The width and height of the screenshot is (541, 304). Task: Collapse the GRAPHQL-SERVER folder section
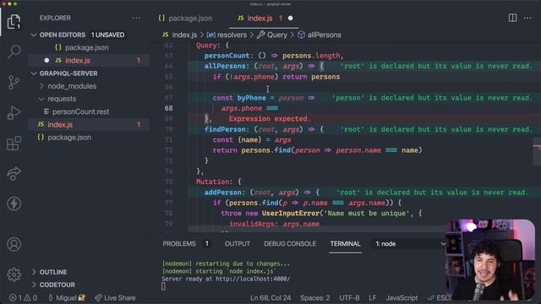tap(34, 73)
